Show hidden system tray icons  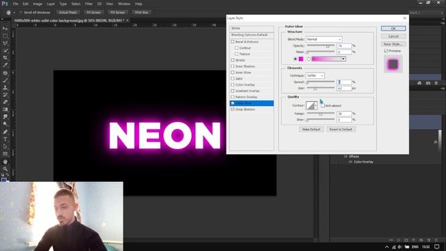(x=387, y=247)
